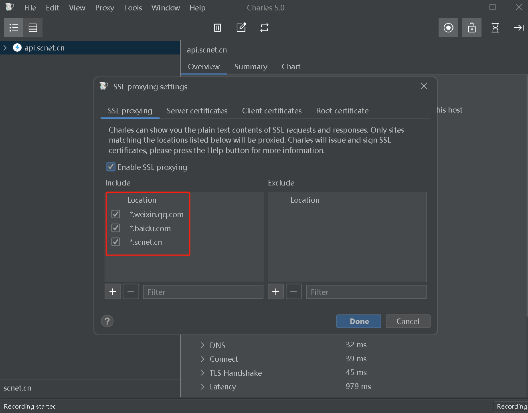Confirm settings with the Done button
The image size is (528, 413).
click(359, 321)
